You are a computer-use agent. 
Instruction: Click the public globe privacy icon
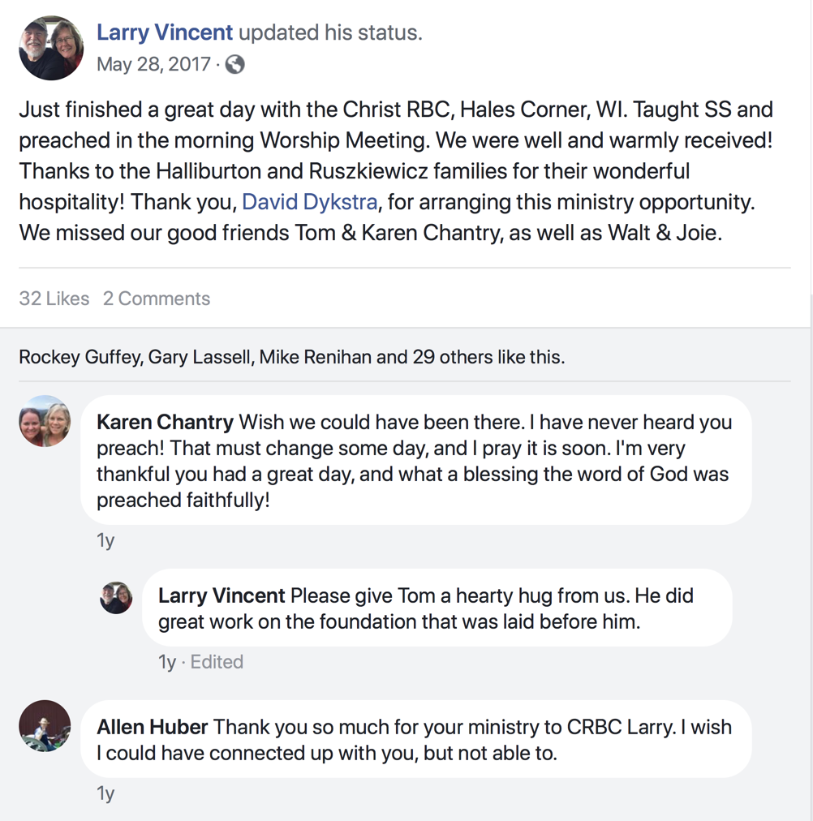pos(234,64)
